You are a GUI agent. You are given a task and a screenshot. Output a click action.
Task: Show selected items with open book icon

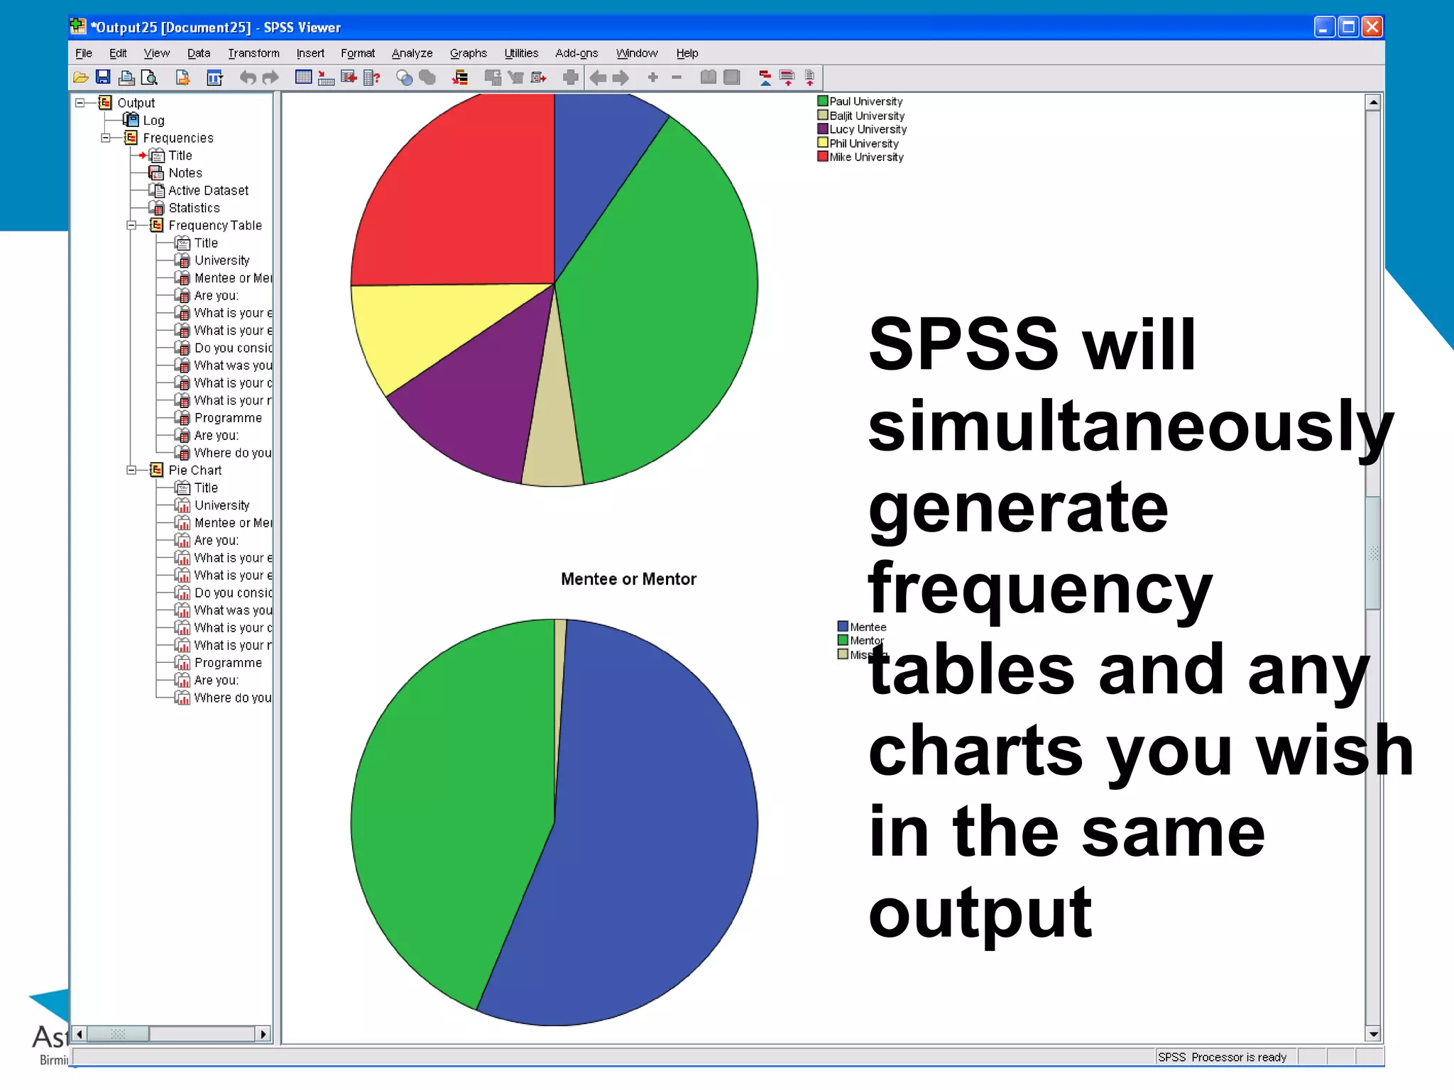[x=708, y=77]
